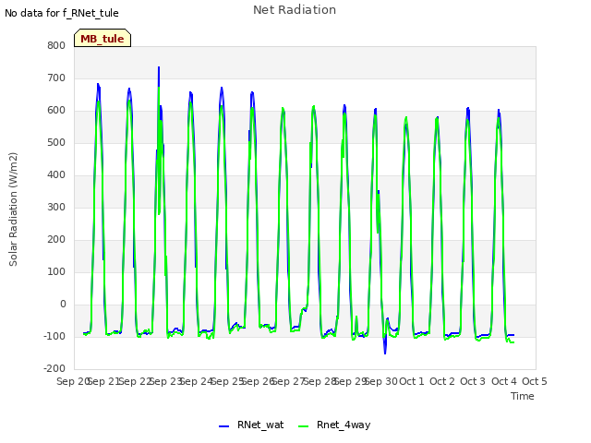
Task: Click the Solar Radiation (W/m2) axis label
Action: pyautogui.click(x=13, y=210)
